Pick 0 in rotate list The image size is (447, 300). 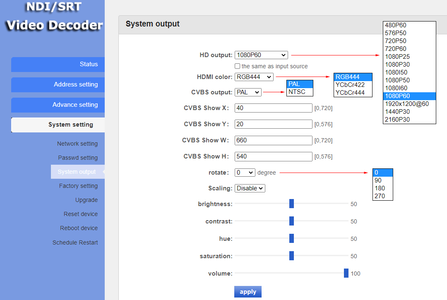[382, 173]
